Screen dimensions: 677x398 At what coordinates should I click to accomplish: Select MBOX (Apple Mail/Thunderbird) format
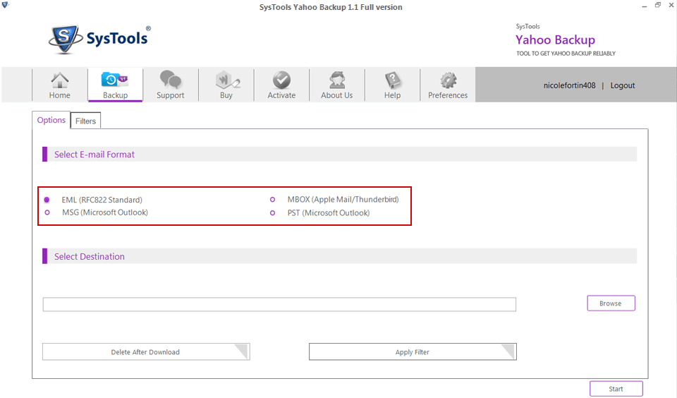coord(272,199)
